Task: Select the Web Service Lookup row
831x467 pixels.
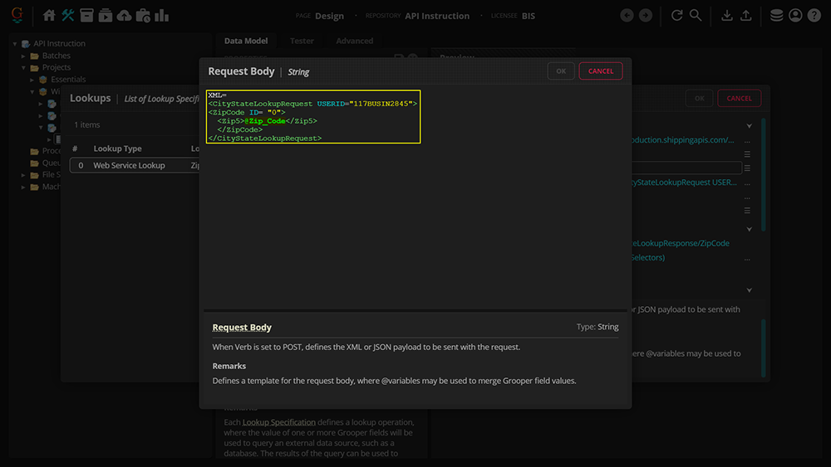Action: (x=129, y=165)
